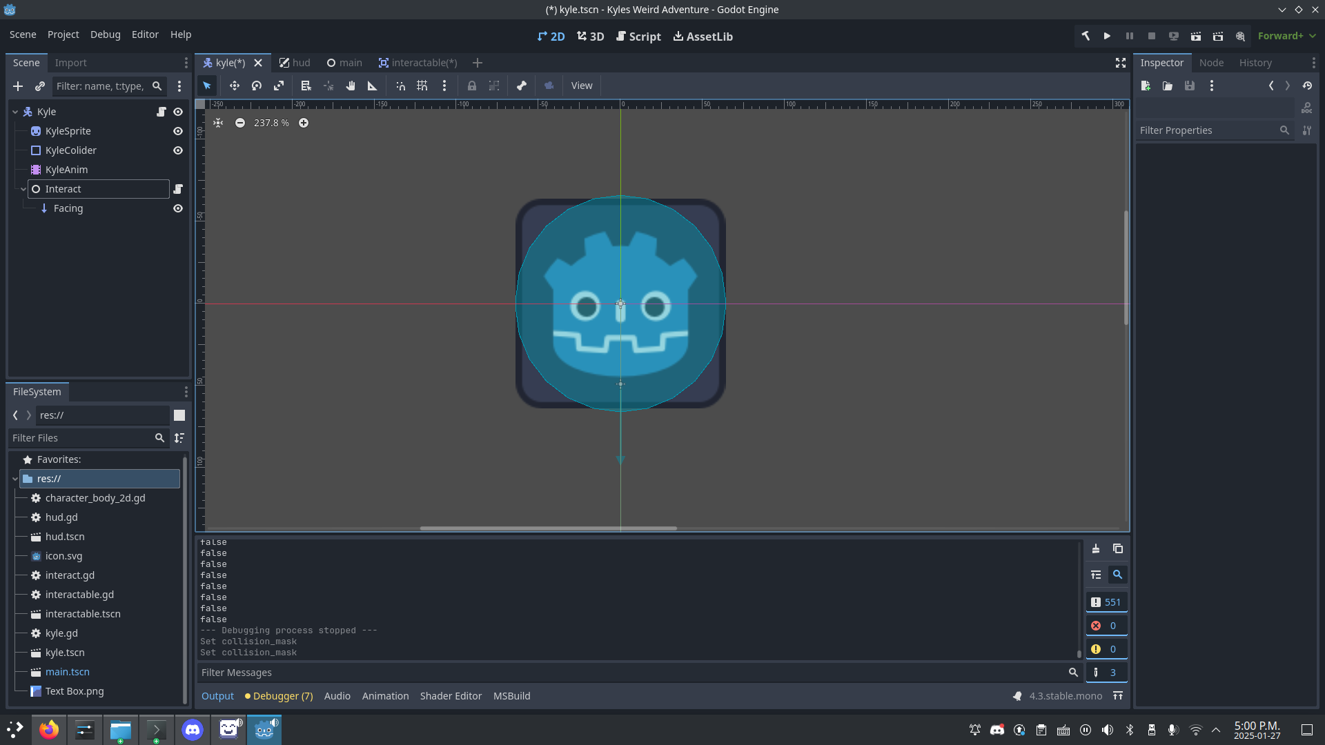Screen dimensions: 1325x745
Task: Switch to the hud scene tab
Action: coord(295,63)
